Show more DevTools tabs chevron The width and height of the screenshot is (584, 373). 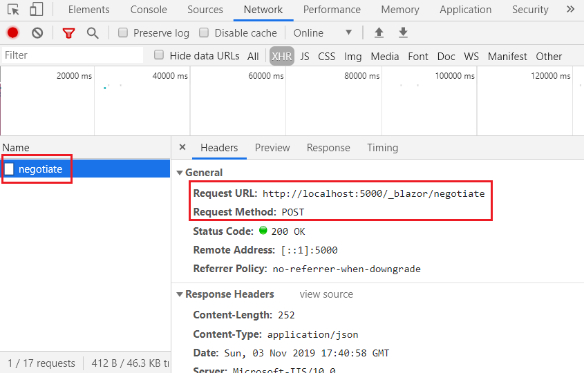point(570,9)
